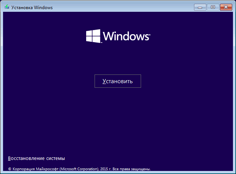Click the underlined У in Установить

104,81
